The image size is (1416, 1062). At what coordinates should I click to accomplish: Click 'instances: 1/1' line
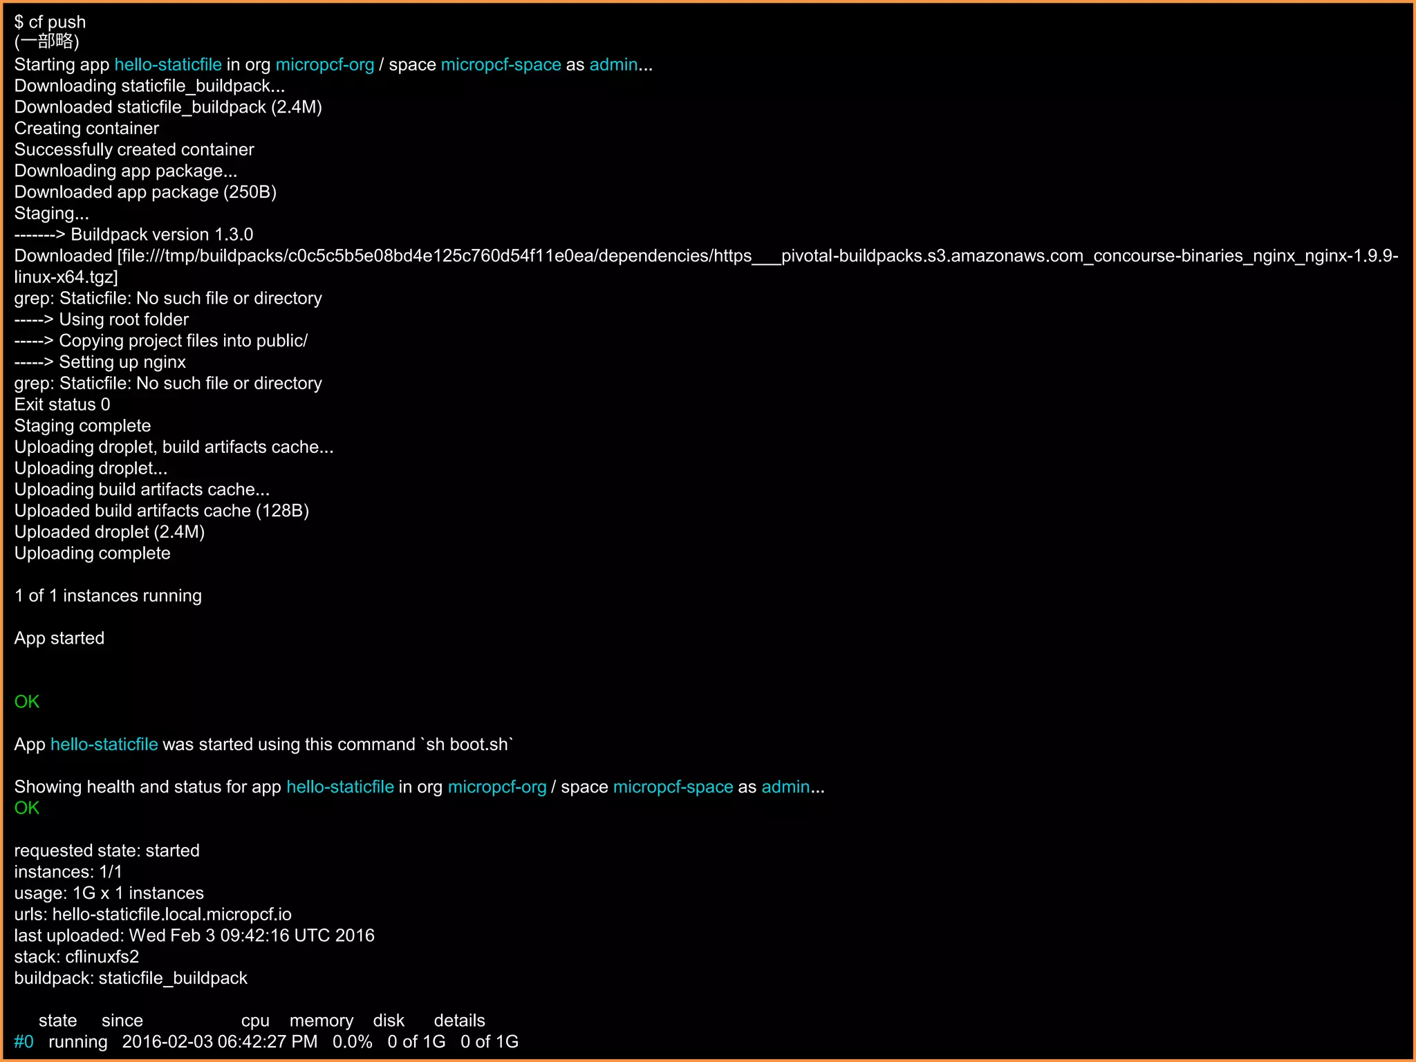pos(68,873)
